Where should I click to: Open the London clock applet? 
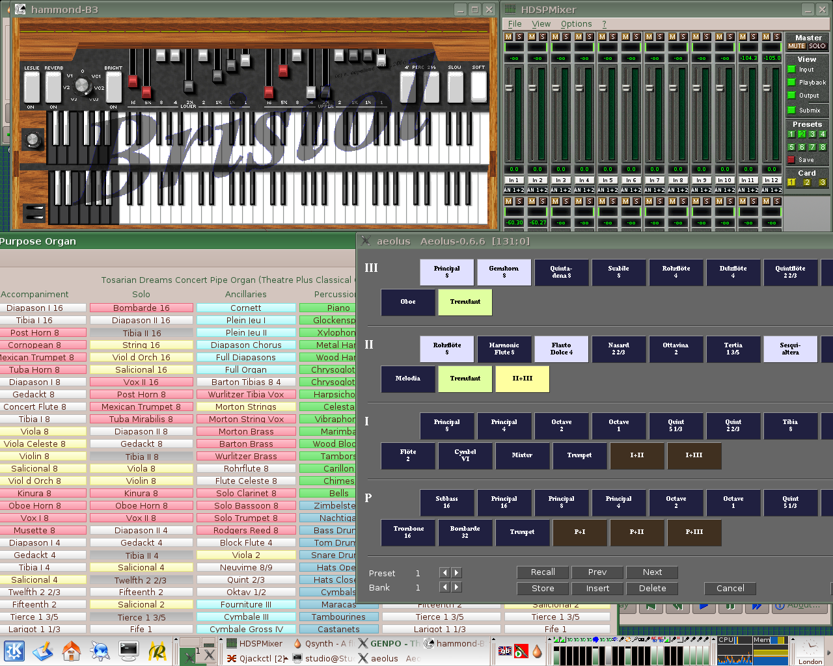(x=810, y=650)
